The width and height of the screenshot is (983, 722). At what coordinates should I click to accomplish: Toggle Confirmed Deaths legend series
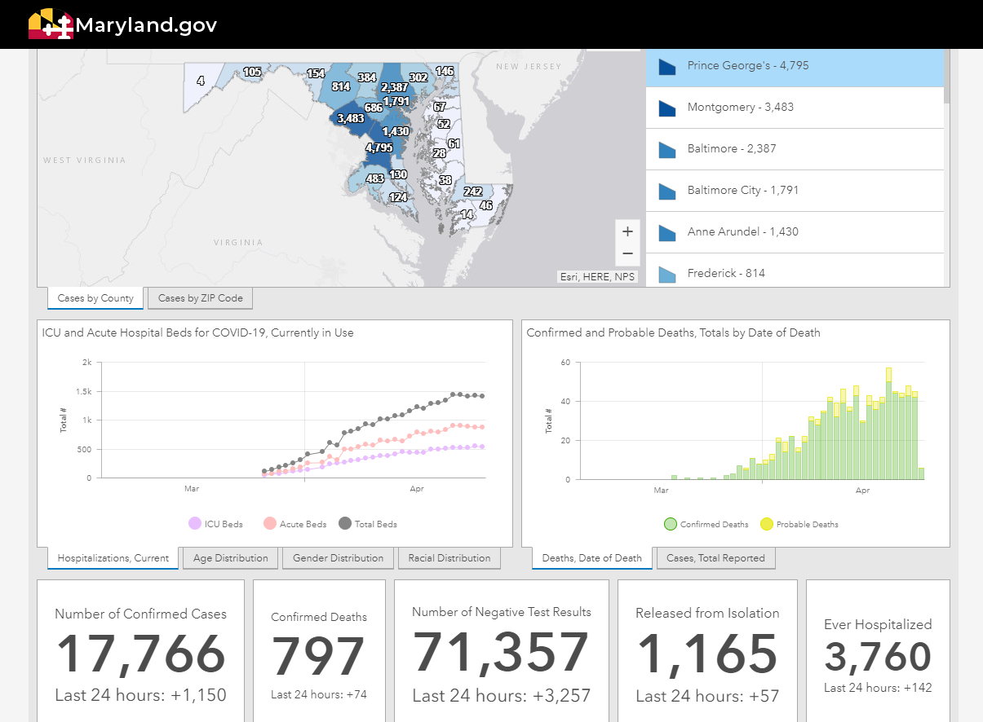(671, 525)
